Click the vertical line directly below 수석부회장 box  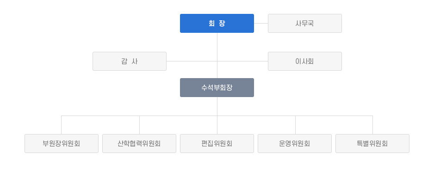217,106
